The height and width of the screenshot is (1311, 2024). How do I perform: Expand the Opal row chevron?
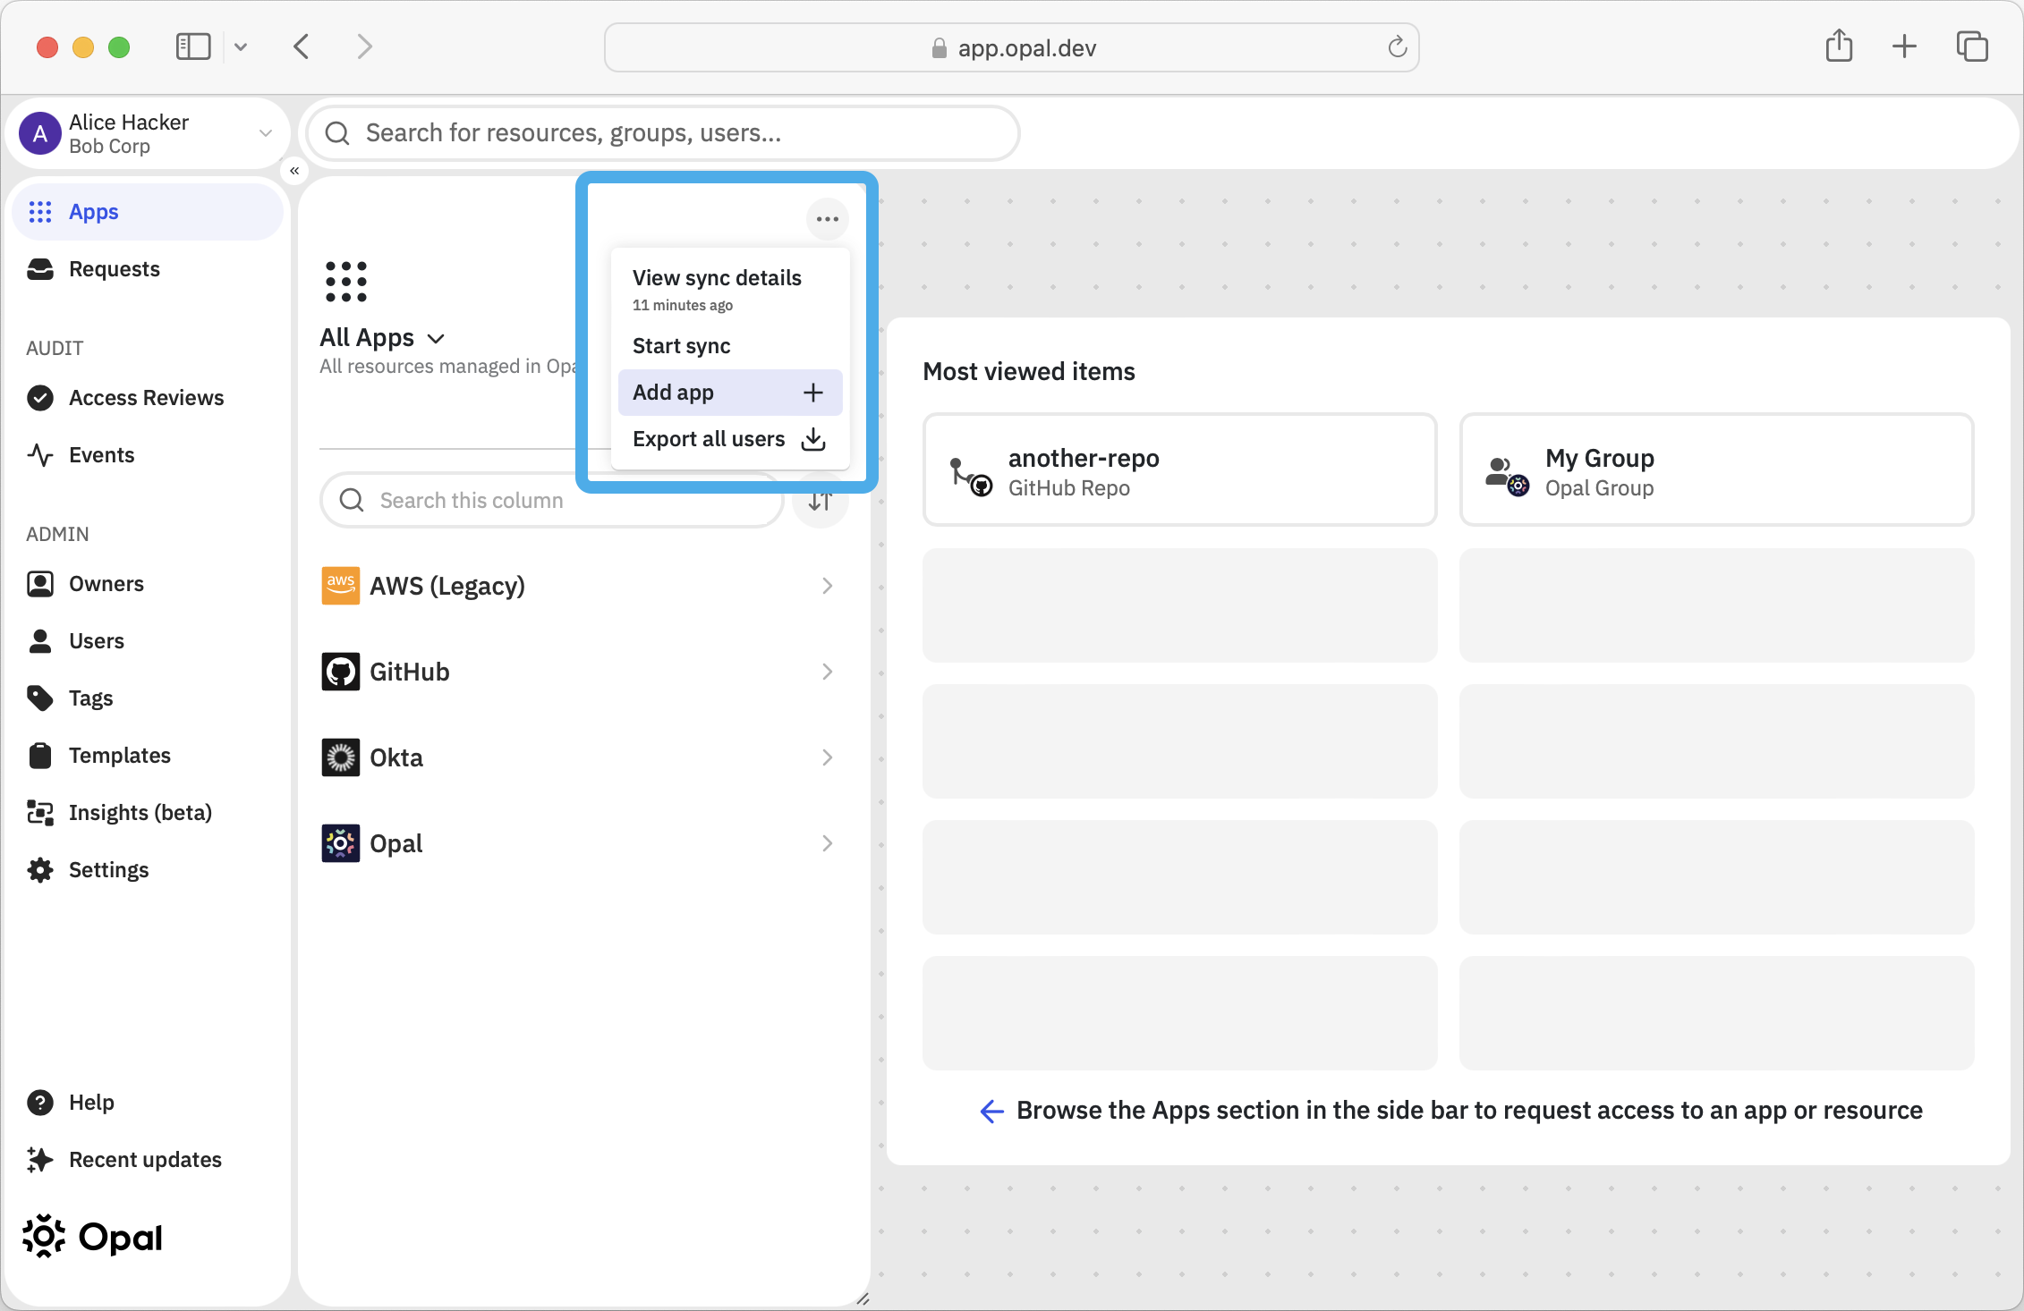point(828,843)
